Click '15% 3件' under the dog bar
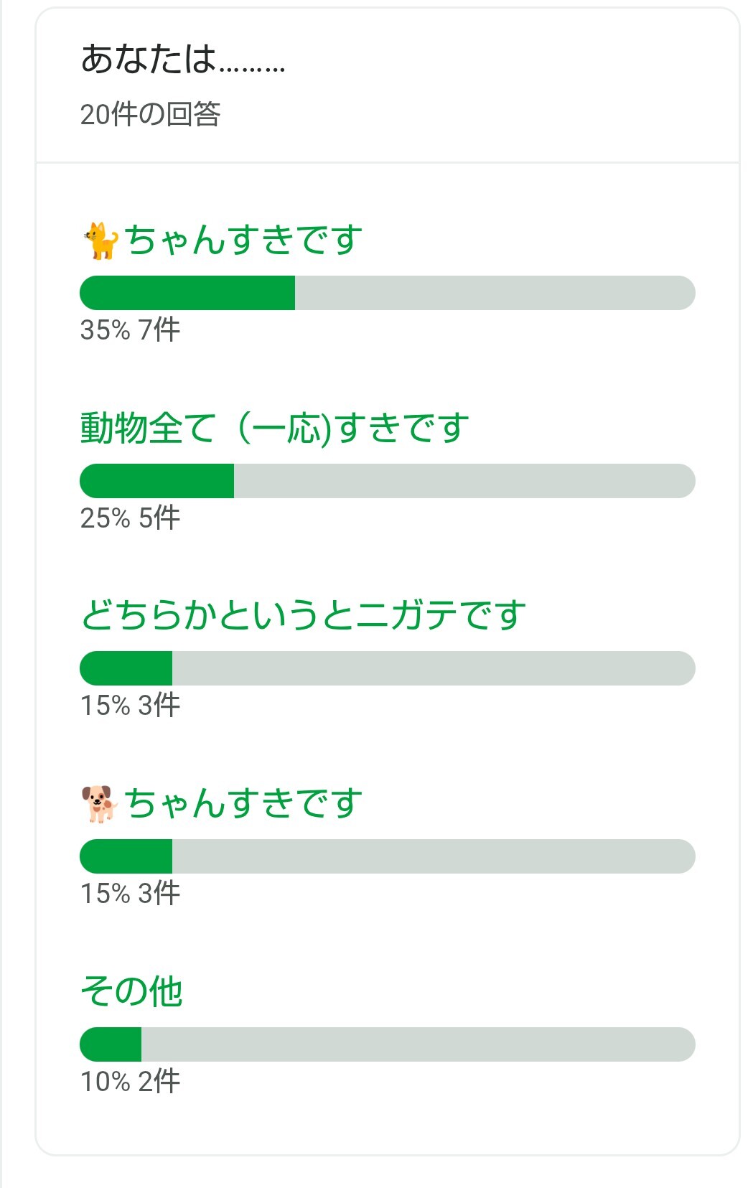Screen dimensions: 753x1188 coord(130,894)
